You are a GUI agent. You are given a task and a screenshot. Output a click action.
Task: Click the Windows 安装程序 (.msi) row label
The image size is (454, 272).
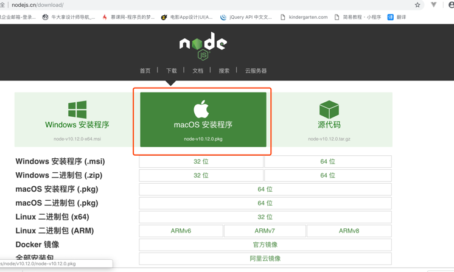[x=60, y=161]
